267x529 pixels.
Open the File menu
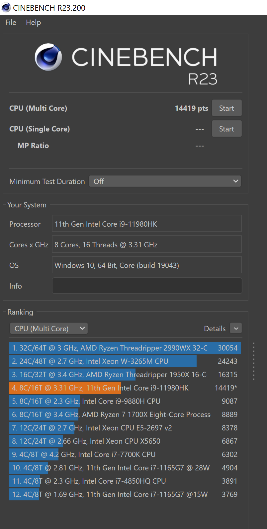click(x=11, y=22)
